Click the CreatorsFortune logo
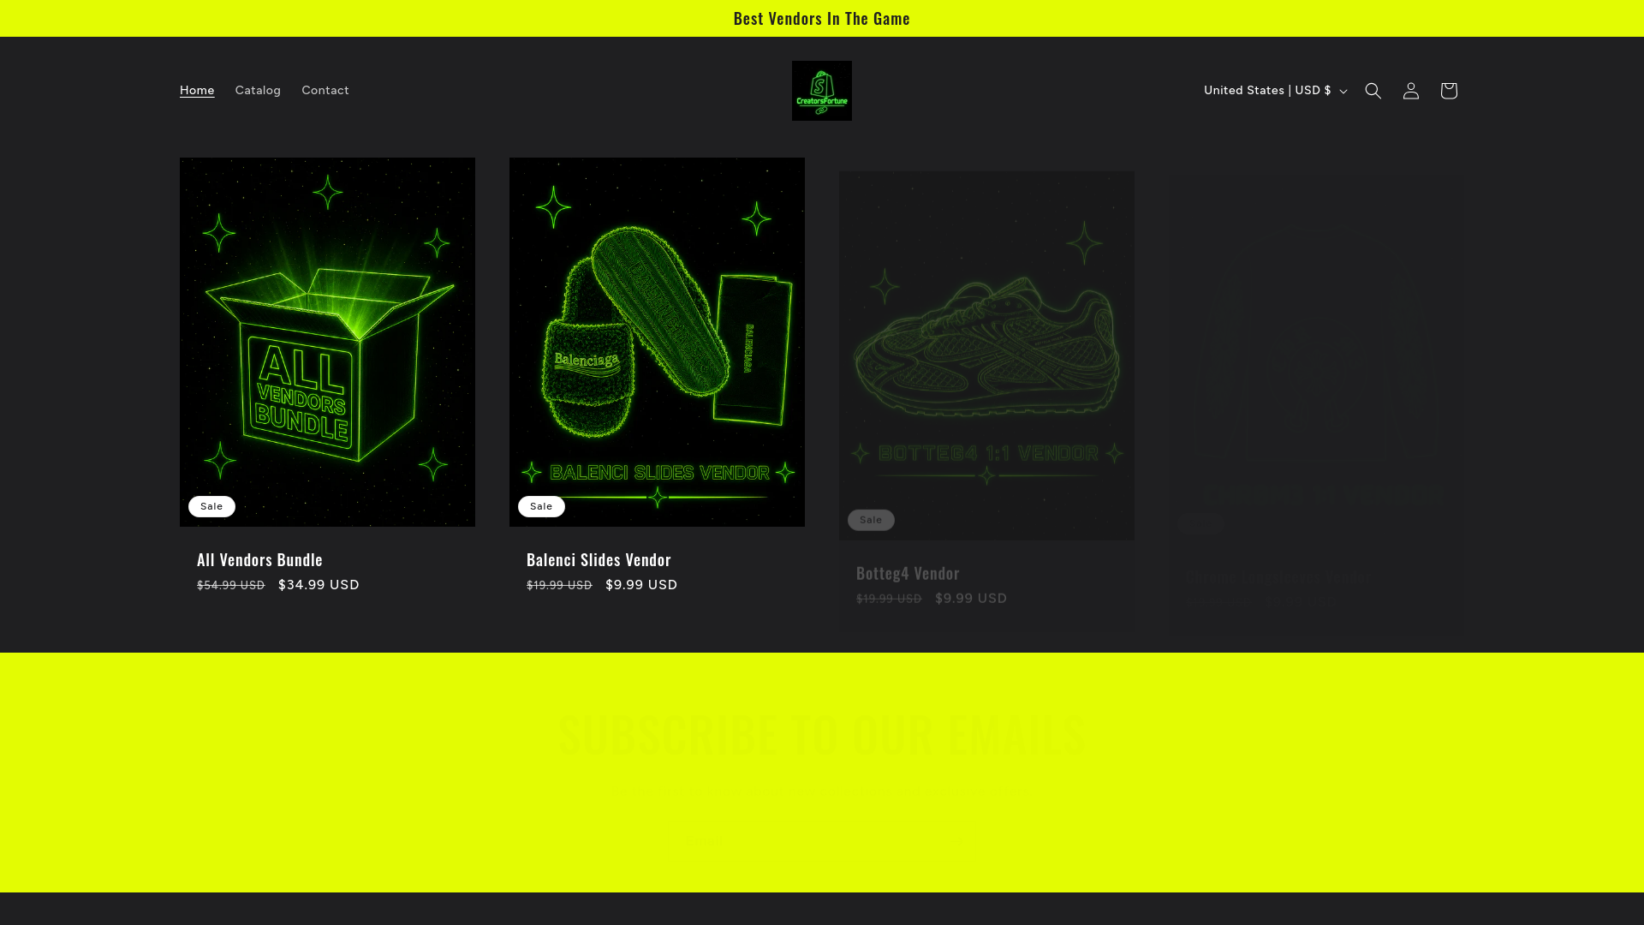This screenshot has height=925, width=1644. point(822,91)
